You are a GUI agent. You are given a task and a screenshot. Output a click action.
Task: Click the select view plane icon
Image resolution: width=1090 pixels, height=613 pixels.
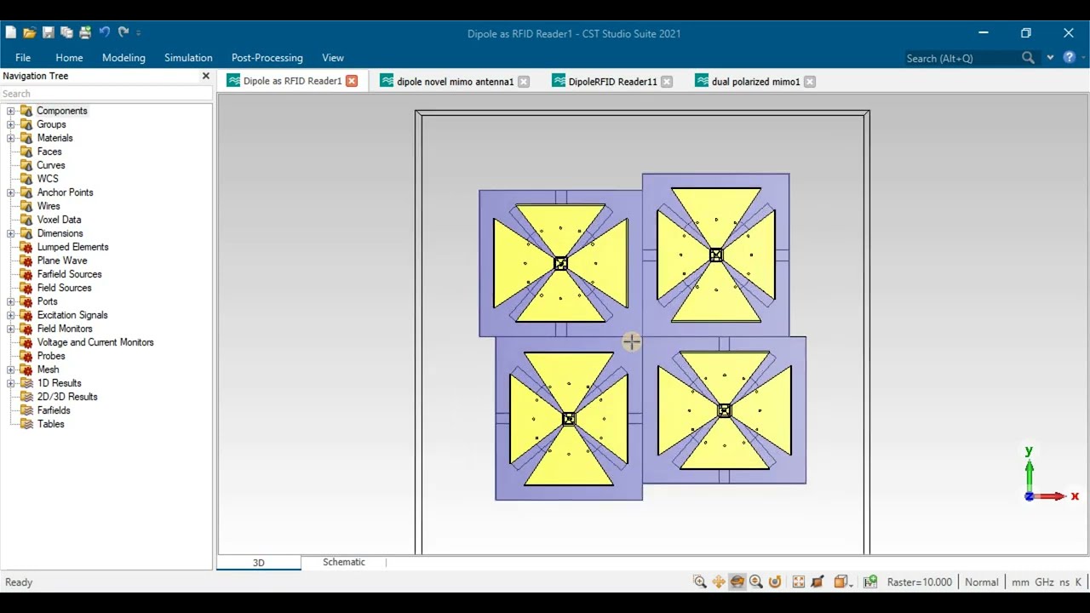pyautogui.click(x=817, y=582)
